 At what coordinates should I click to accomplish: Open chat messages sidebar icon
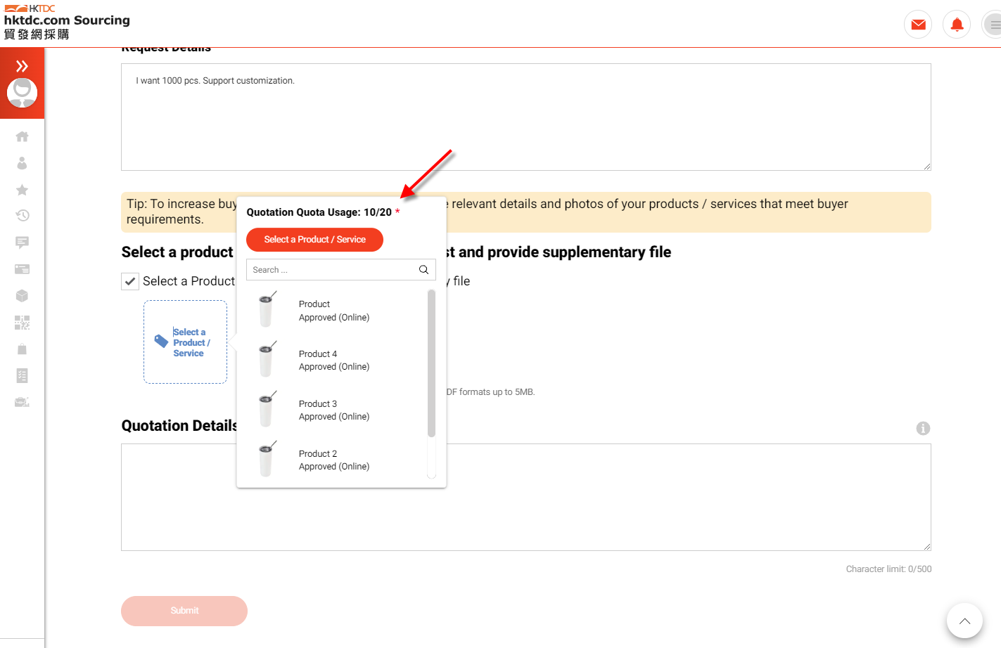[x=22, y=242]
